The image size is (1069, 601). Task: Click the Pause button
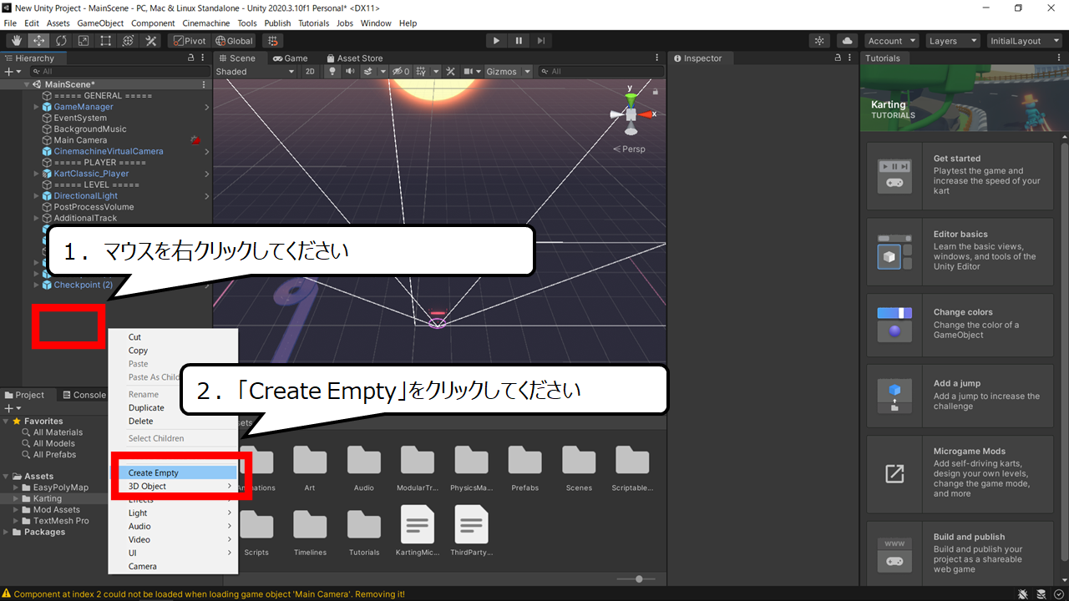519,40
